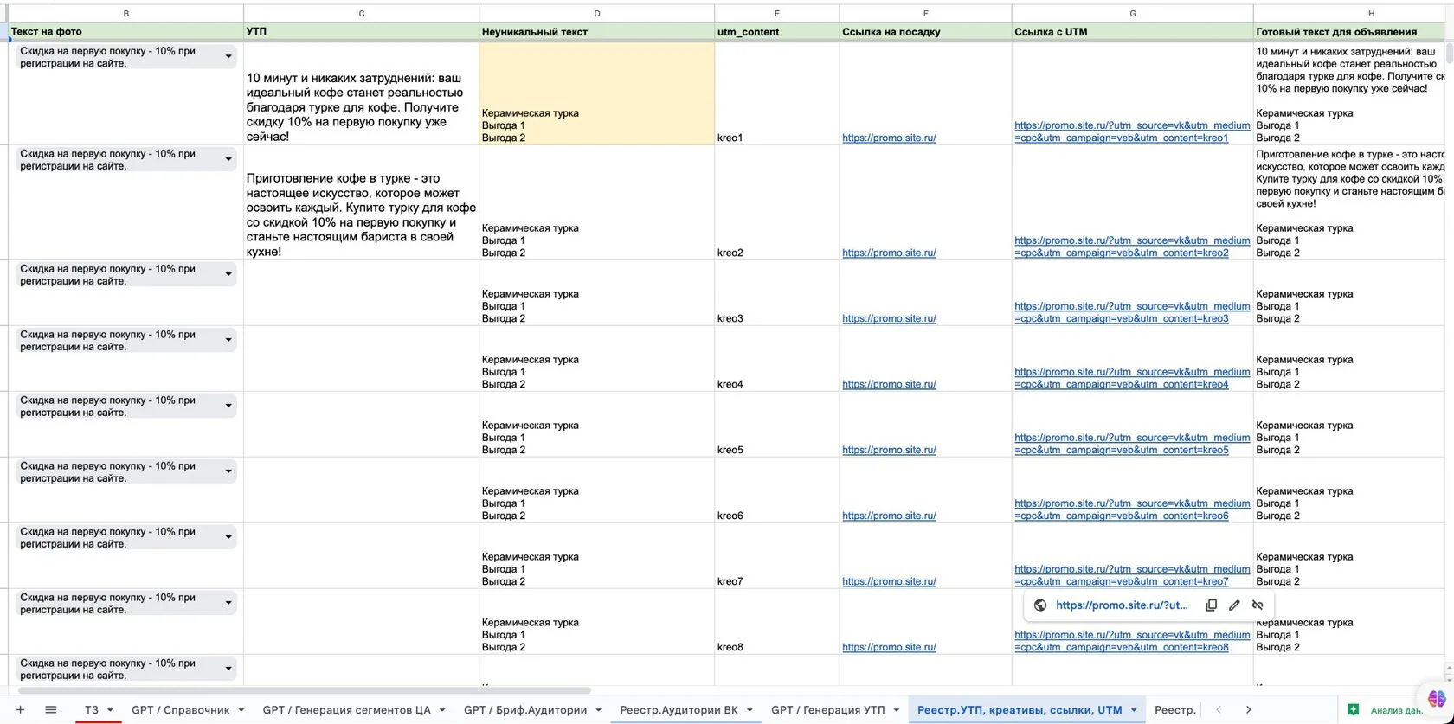Open GPT / Генерация УТП sheet tab

tap(828, 710)
